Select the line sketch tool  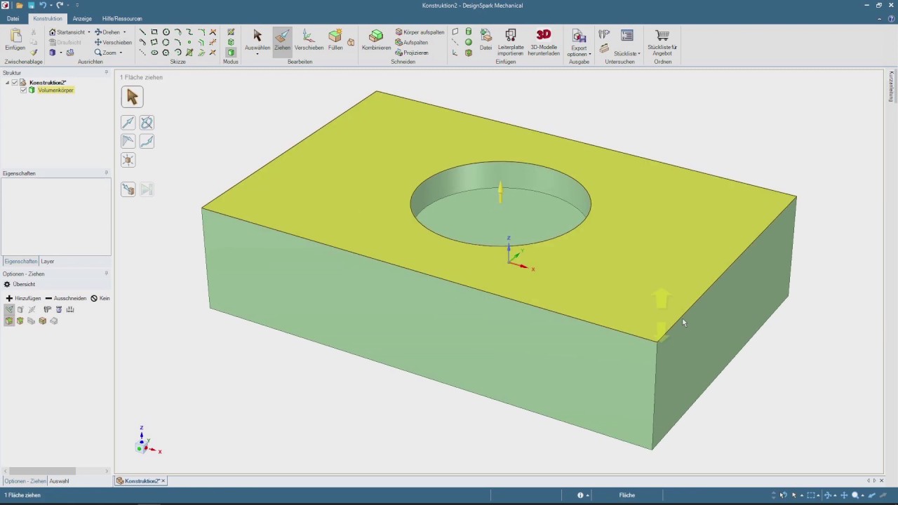coord(142,32)
